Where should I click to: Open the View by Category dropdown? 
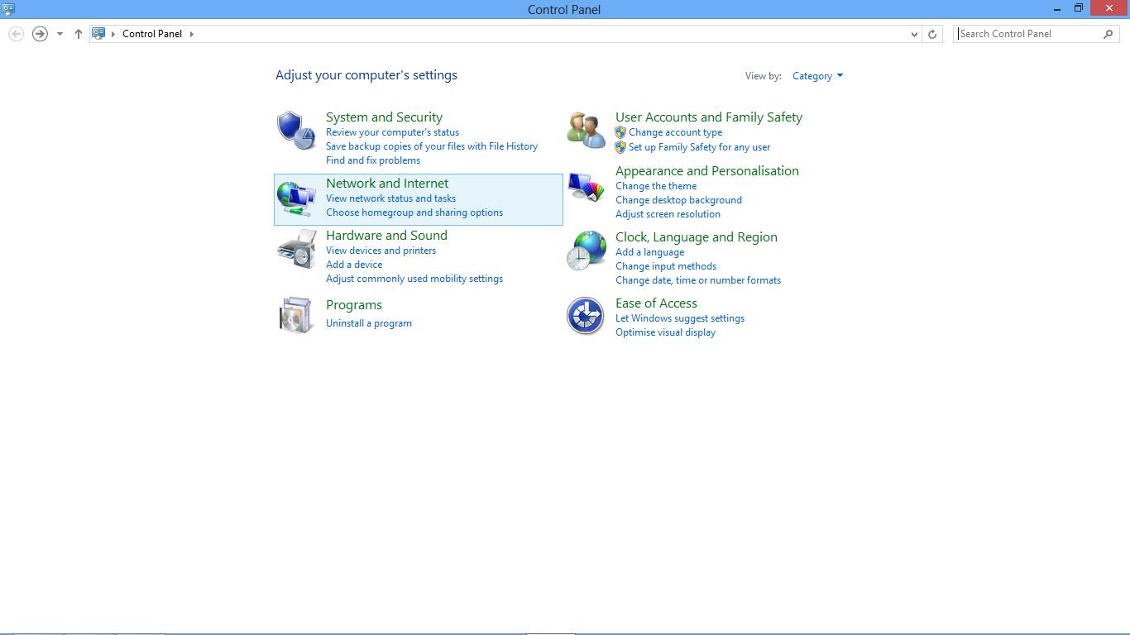pos(817,76)
